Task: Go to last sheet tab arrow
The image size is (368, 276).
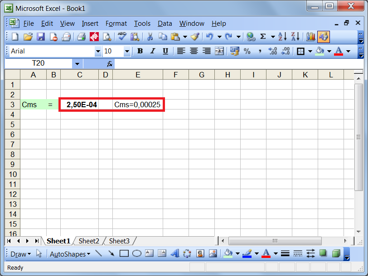Action: (x=37, y=241)
